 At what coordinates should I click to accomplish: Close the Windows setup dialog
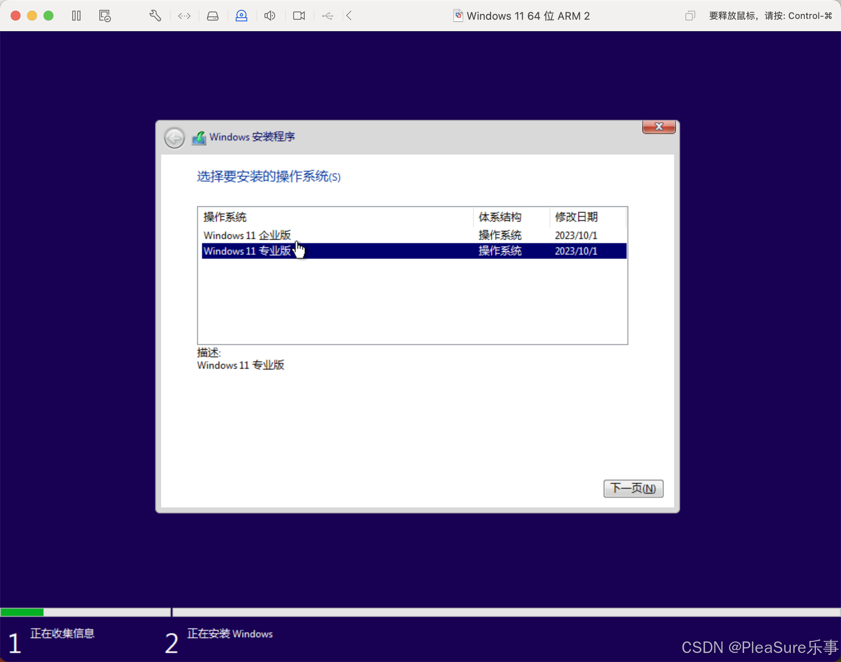[x=659, y=127]
